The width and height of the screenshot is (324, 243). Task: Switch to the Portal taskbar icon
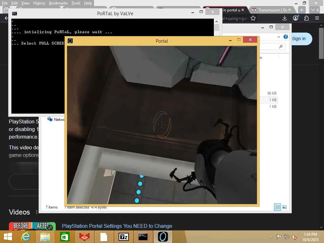[x=163, y=237]
